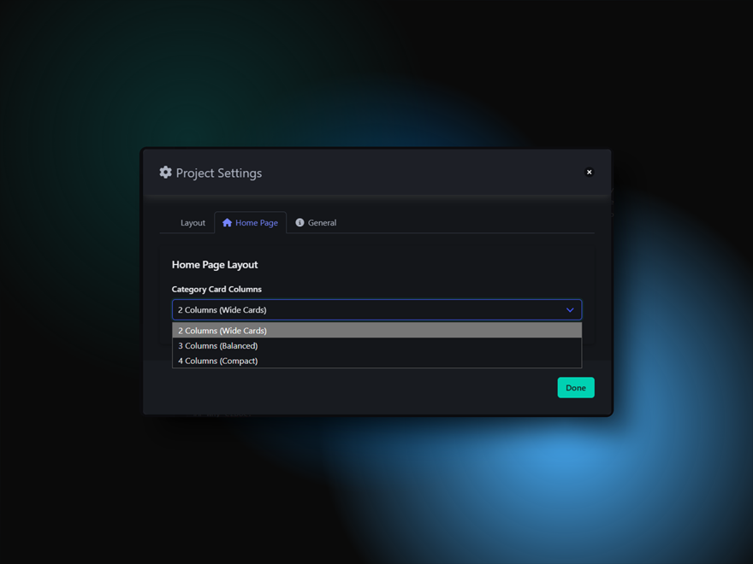The width and height of the screenshot is (753, 564).
Task: Click the house icon on Home Page tab
Action: [x=227, y=223]
